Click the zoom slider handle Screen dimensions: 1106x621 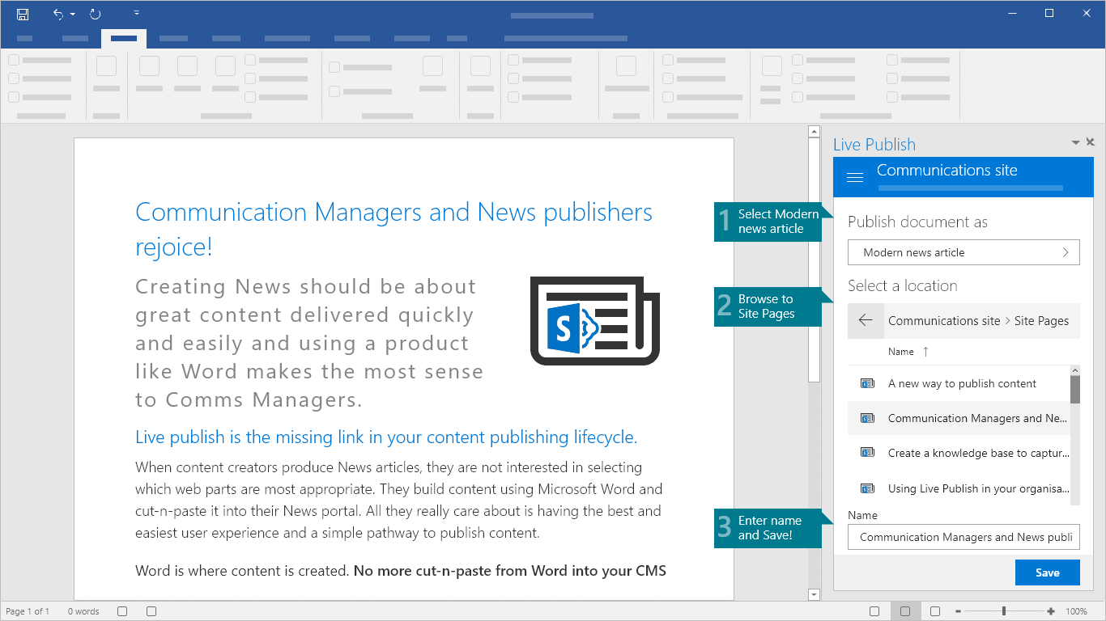(1004, 611)
